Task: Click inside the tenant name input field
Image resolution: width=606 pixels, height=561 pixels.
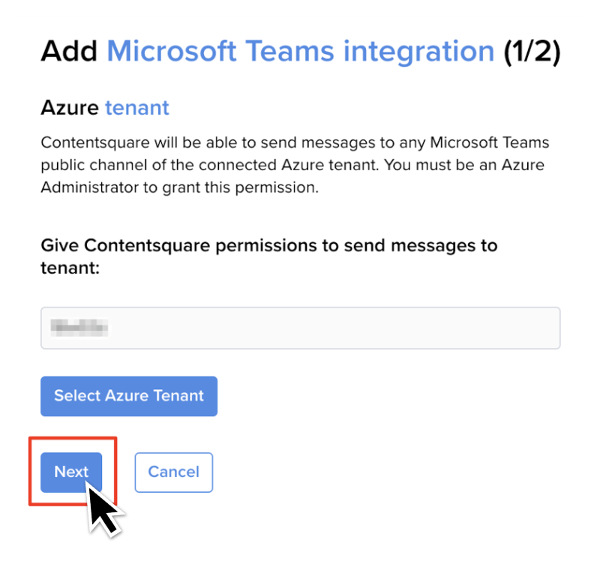Action: pyautogui.click(x=300, y=328)
